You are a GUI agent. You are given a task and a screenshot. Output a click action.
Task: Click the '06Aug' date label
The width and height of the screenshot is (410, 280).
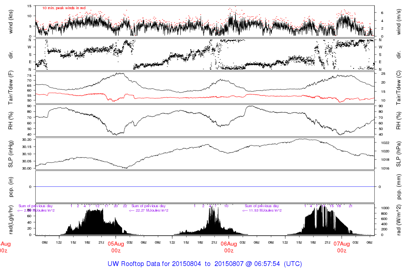229,244
